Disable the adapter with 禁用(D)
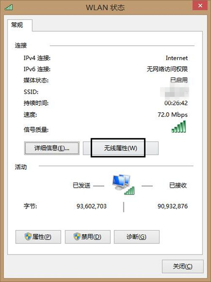 pos(88,237)
